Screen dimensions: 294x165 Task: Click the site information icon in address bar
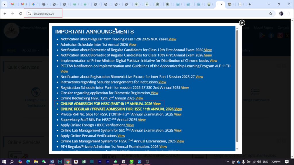pos(29,13)
